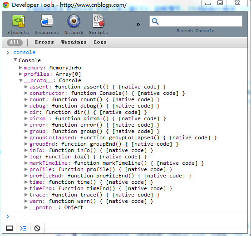Toggle the console drawer icon
The image size is (251, 236).
tap(23, 228)
